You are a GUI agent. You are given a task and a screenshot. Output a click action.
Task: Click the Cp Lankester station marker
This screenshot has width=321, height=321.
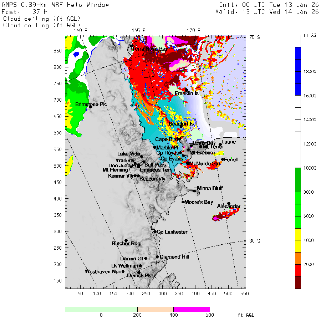155,231
